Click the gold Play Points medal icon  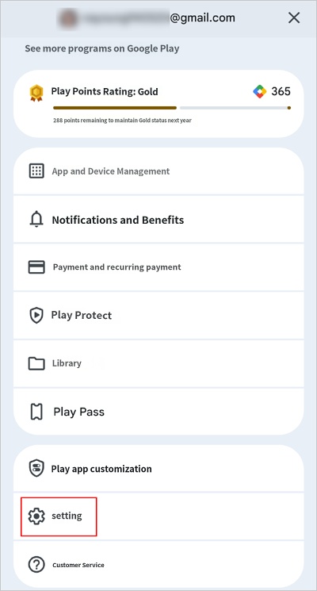[36, 93]
